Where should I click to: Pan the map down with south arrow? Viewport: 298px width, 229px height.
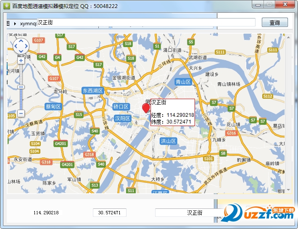tap(21, 51)
